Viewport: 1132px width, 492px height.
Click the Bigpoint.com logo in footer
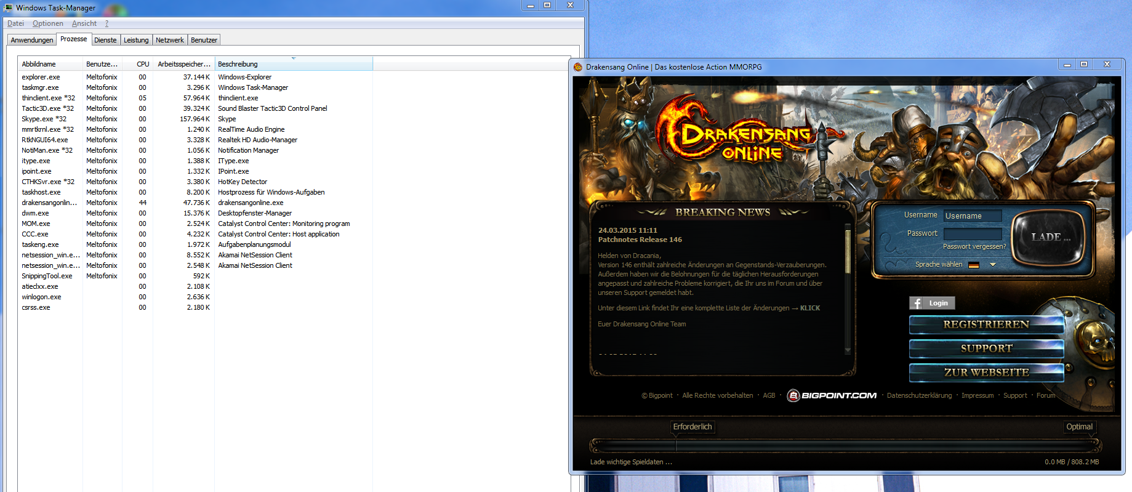point(832,395)
